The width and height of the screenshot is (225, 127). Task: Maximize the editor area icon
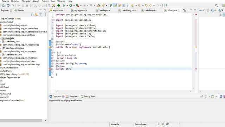point(195,10)
